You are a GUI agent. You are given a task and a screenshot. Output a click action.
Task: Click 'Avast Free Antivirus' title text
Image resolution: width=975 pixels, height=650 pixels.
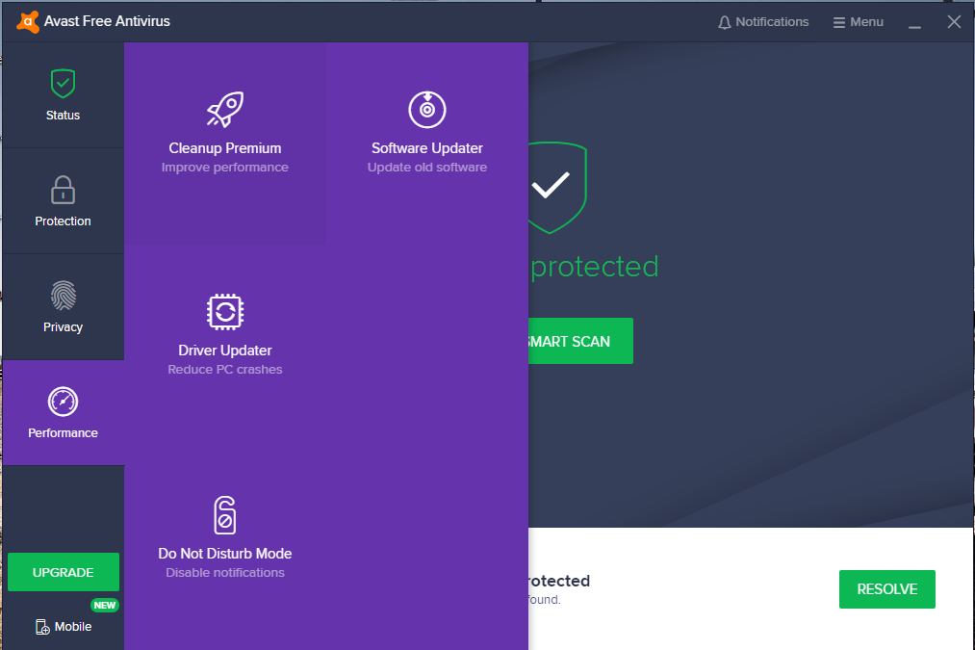(x=107, y=21)
